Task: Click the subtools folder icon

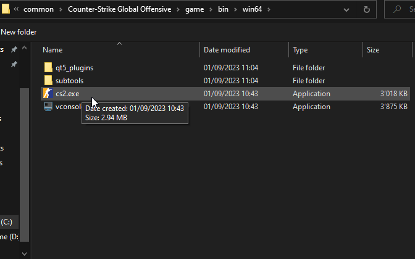Action: point(48,81)
